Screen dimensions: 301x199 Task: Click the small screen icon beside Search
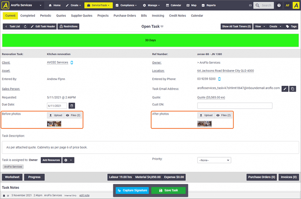tap(250, 5)
